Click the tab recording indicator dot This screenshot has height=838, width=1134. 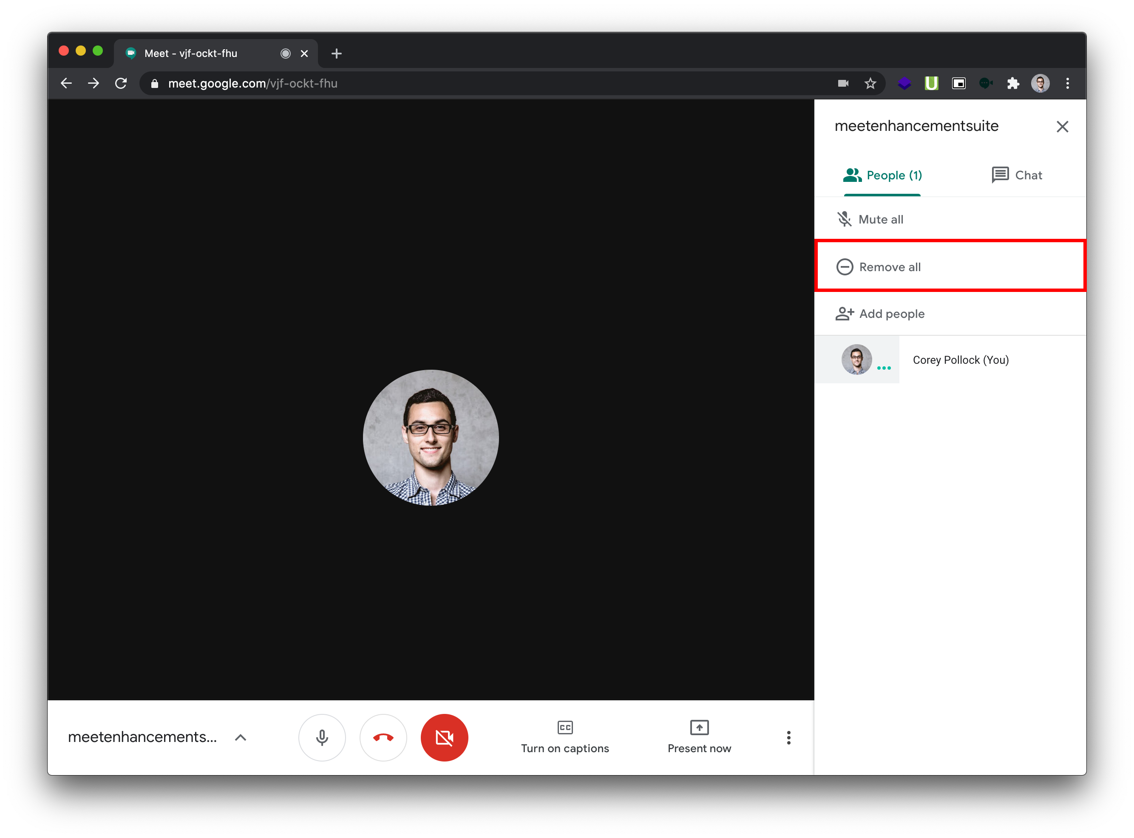pos(286,53)
